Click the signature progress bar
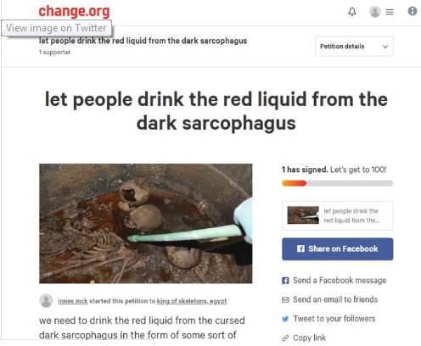The width and height of the screenshot is (421, 346). pyautogui.click(x=337, y=183)
